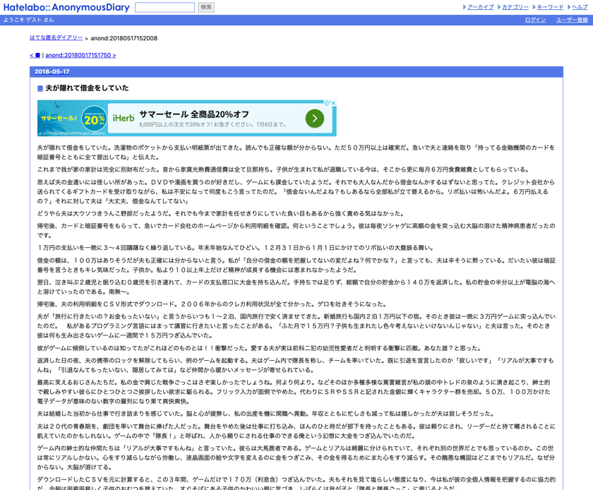Click the Hatelabo AnonymousDiary logo

pos(66,7)
